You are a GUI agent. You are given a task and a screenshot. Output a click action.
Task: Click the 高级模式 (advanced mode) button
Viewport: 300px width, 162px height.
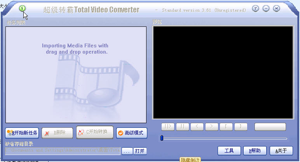131,133
